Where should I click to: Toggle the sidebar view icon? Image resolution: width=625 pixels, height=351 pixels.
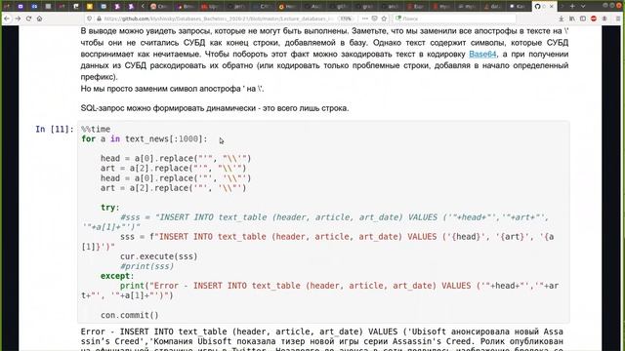tap(583, 19)
